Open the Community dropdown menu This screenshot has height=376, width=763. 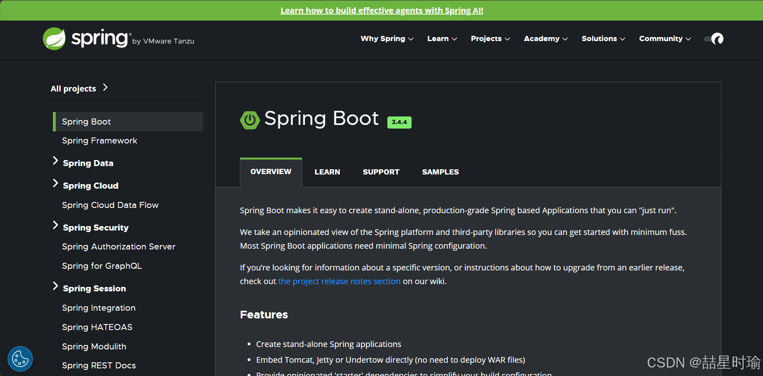[665, 39]
